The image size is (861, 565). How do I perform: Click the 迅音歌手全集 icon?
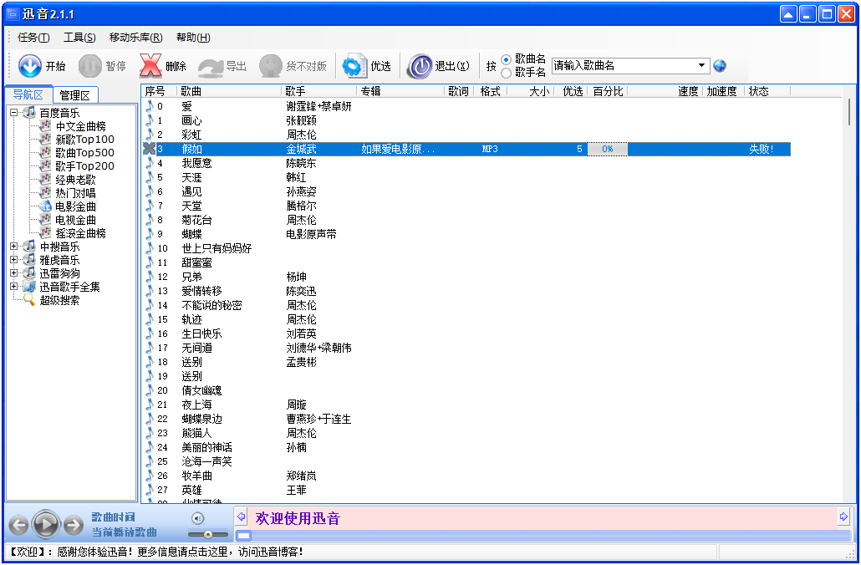(29, 287)
